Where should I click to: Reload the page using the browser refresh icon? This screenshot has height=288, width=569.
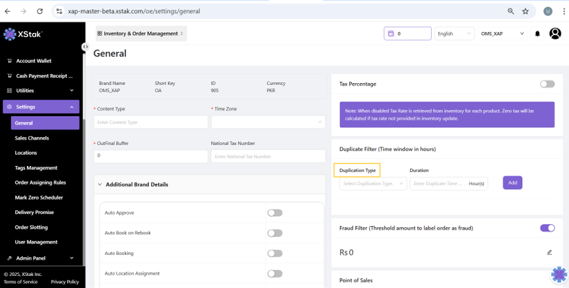(x=40, y=11)
